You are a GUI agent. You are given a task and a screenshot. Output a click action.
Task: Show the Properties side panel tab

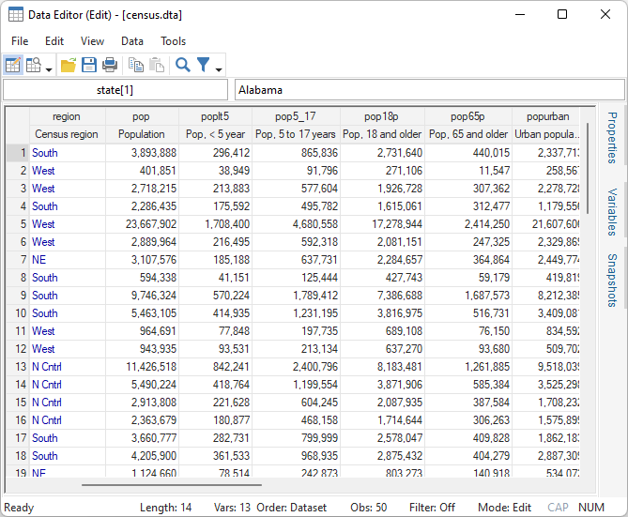[612, 138]
